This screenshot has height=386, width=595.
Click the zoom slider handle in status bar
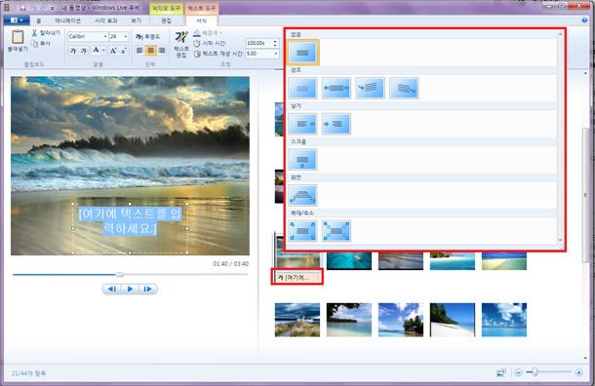coord(535,372)
